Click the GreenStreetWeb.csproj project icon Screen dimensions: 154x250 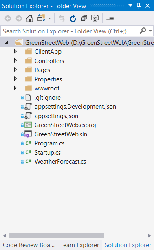[28, 125]
